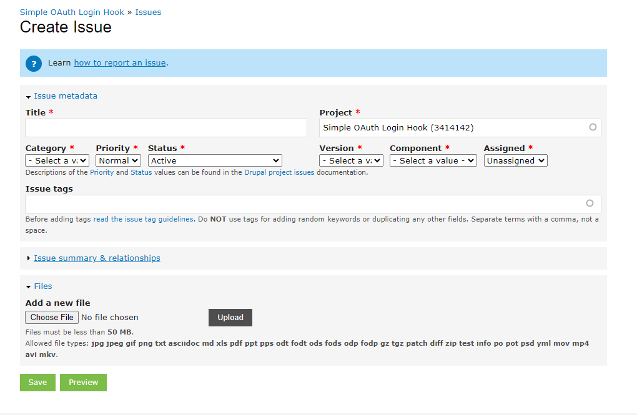Collapse the Files section
Screen dimensions: 637x415
(x=42, y=286)
